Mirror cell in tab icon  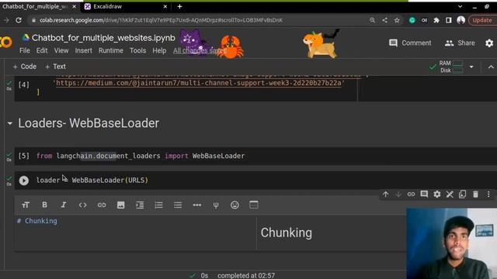coord(463,195)
